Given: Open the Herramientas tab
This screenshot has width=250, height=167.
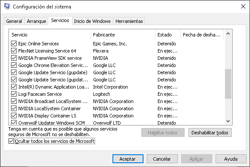Looking at the screenshot, I should click(129, 21).
